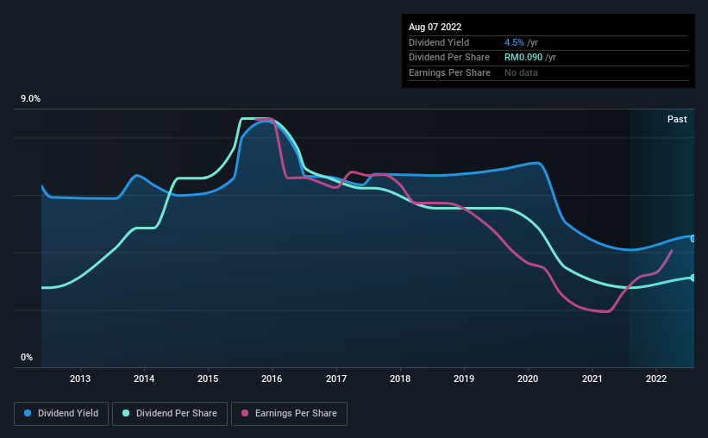The width and height of the screenshot is (708, 438).
Task: Click the 4.5% dividend yield value
Action: coord(514,42)
